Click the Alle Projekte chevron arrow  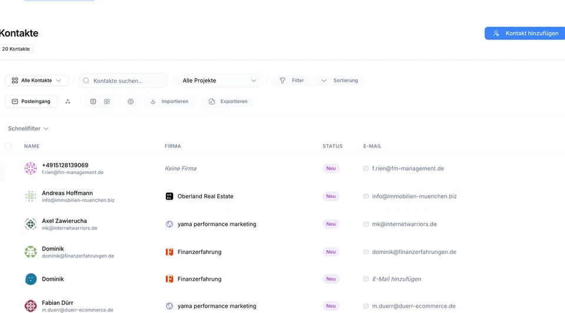click(254, 81)
